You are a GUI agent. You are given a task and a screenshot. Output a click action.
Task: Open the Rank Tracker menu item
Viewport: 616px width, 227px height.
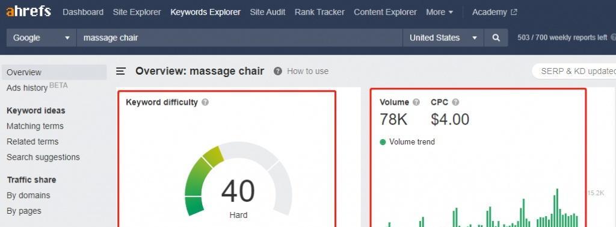point(319,12)
